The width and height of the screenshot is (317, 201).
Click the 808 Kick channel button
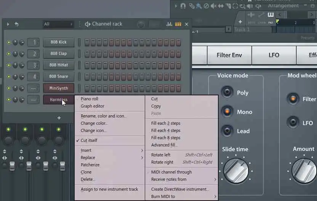point(59,42)
